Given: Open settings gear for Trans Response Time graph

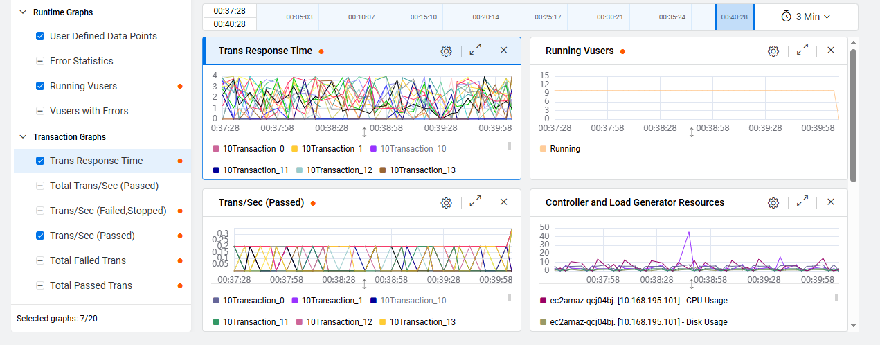Looking at the screenshot, I should (446, 51).
